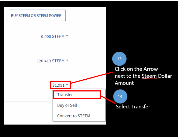
Task: Click the red line from step 13
Action: click(91, 78)
